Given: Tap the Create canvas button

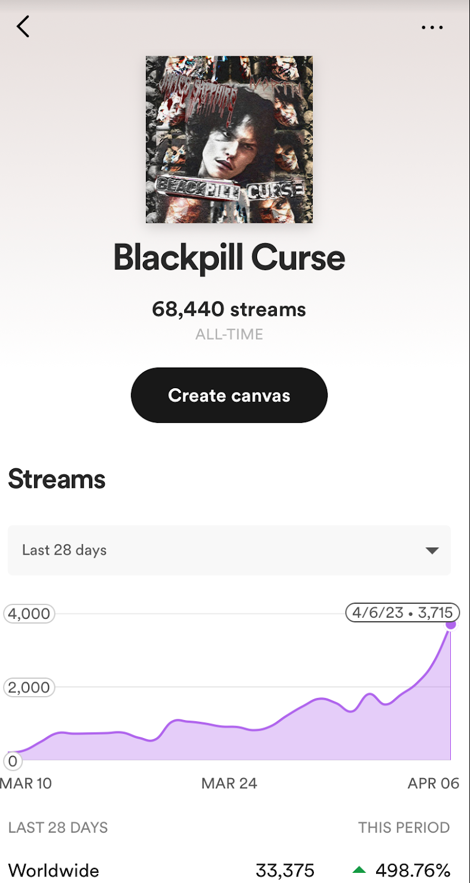Looking at the screenshot, I should [229, 395].
